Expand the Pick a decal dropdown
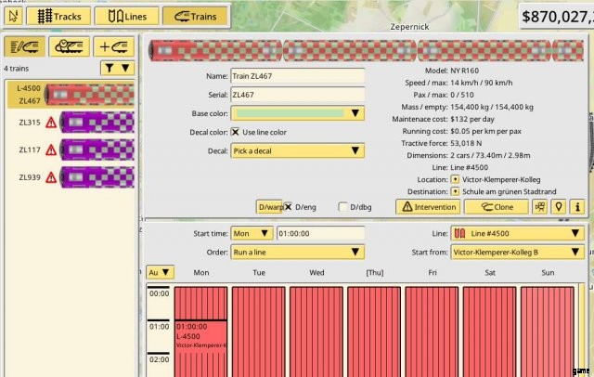The width and height of the screenshot is (594, 377). [296, 150]
